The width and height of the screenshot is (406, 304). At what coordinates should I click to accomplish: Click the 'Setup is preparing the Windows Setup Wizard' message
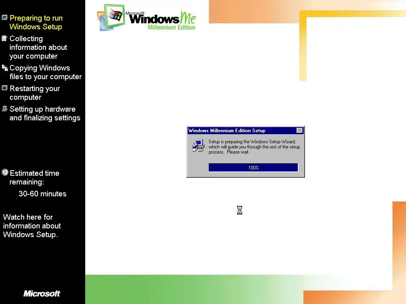click(254, 147)
